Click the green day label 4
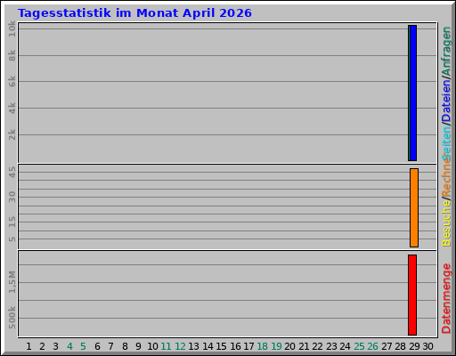The width and height of the screenshot is (456, 356). (x=69, y=346)
